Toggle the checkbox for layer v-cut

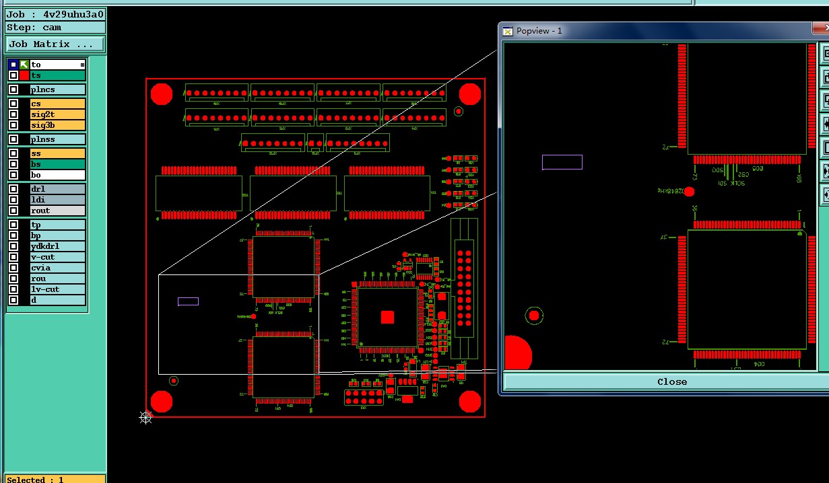tap(13, 257)
